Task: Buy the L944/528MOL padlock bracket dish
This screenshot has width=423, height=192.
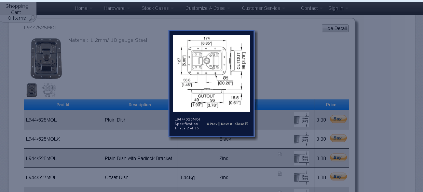Action: tap(338, 158)
